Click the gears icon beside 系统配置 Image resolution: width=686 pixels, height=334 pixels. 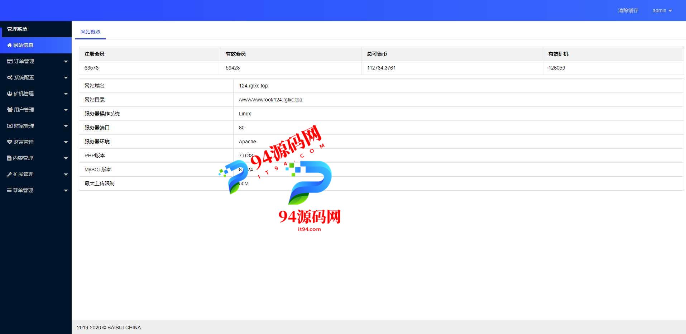10,77
